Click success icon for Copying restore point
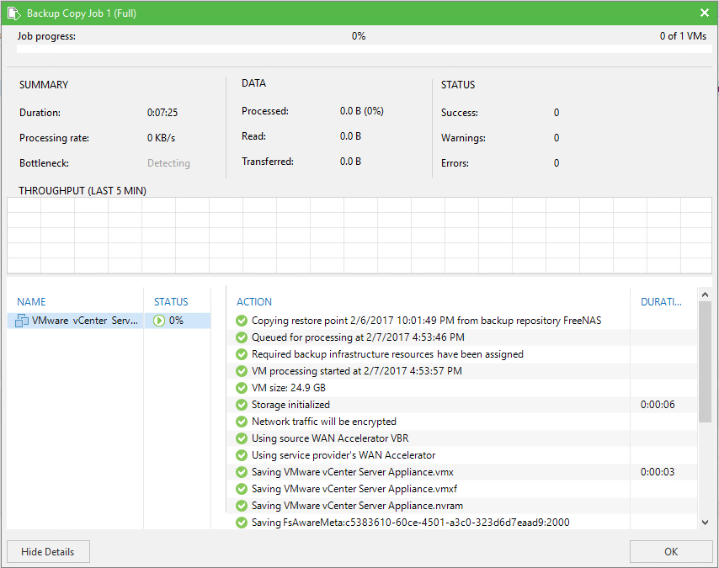This screenshot has width=719, height=568. (242, 321)
